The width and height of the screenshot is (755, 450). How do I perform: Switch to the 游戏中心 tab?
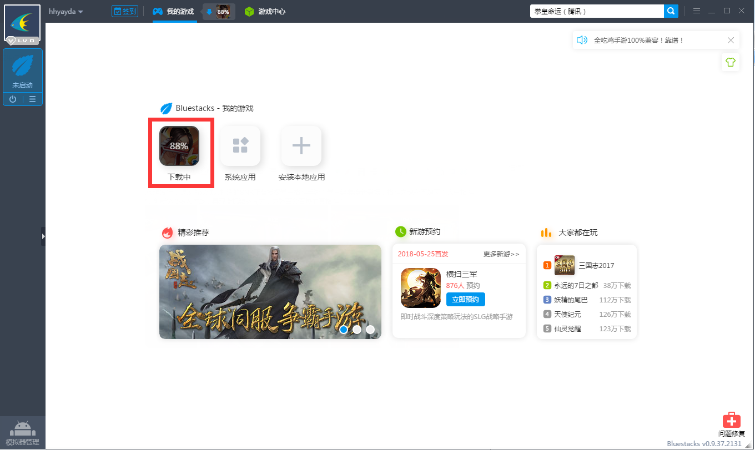coord(265,11)
